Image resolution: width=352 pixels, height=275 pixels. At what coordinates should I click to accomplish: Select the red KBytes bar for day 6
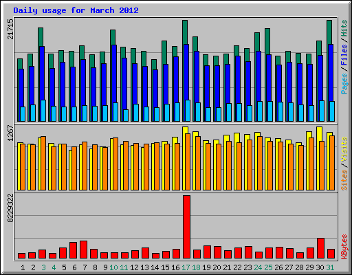(73, 250)
